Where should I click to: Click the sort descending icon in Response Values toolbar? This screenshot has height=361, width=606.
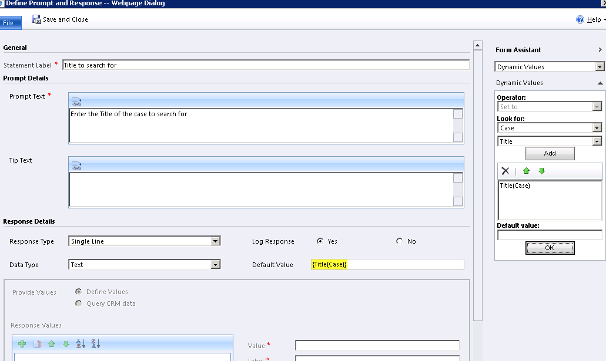pos(94,343)
